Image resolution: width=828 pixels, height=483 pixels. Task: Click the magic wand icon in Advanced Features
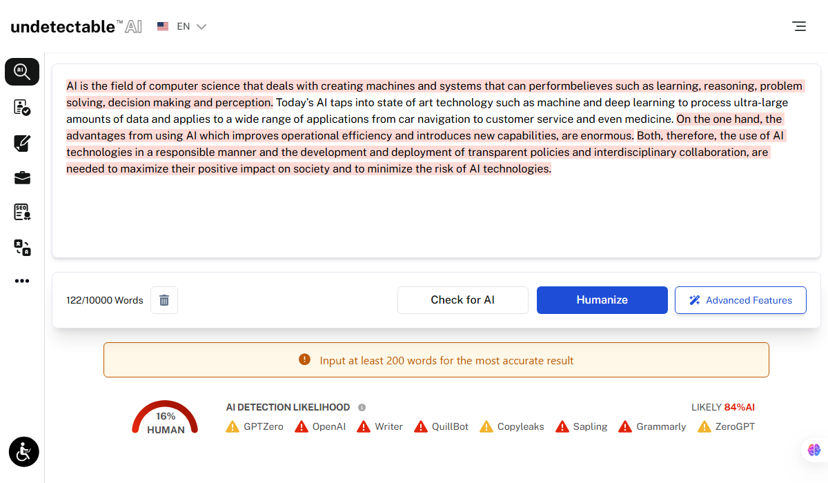click(695, 300)
